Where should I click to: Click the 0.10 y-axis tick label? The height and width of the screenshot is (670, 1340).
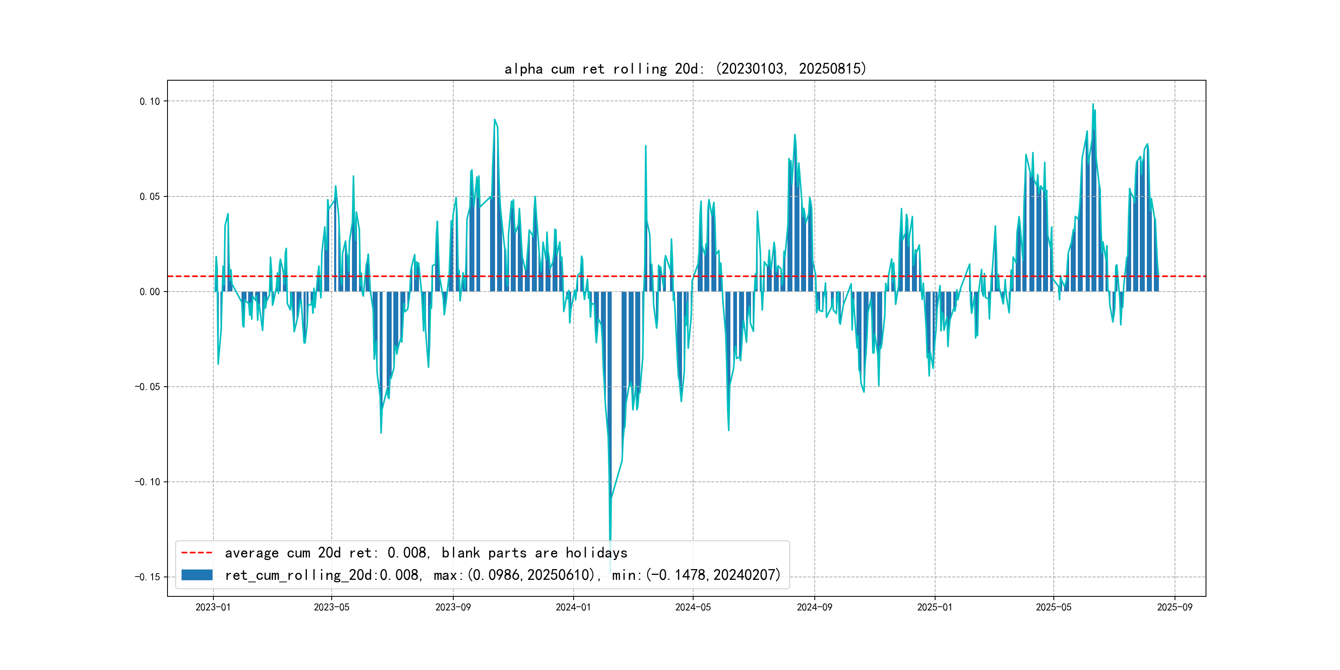click(149, 101)
